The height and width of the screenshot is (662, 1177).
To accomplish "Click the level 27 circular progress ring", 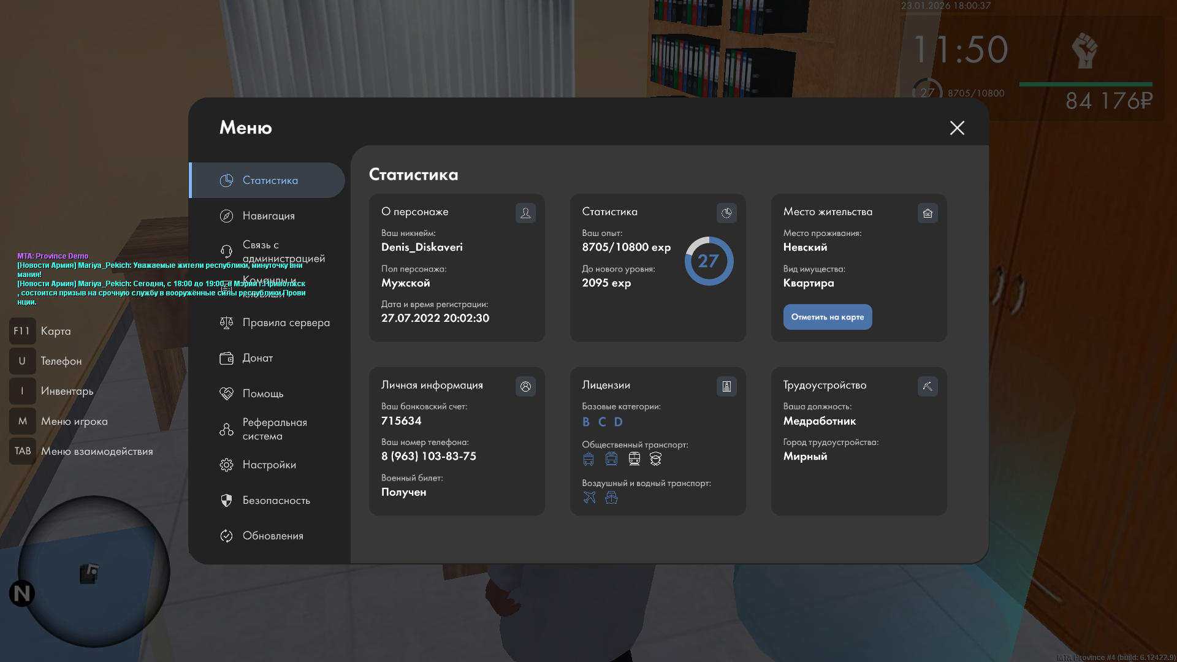I will point(709,261).
